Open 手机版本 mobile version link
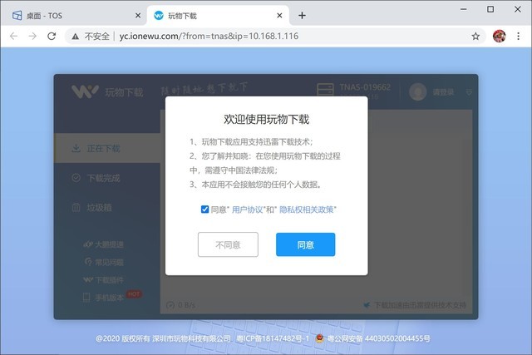Screen dimensions: 532x355 pos(103,298)
